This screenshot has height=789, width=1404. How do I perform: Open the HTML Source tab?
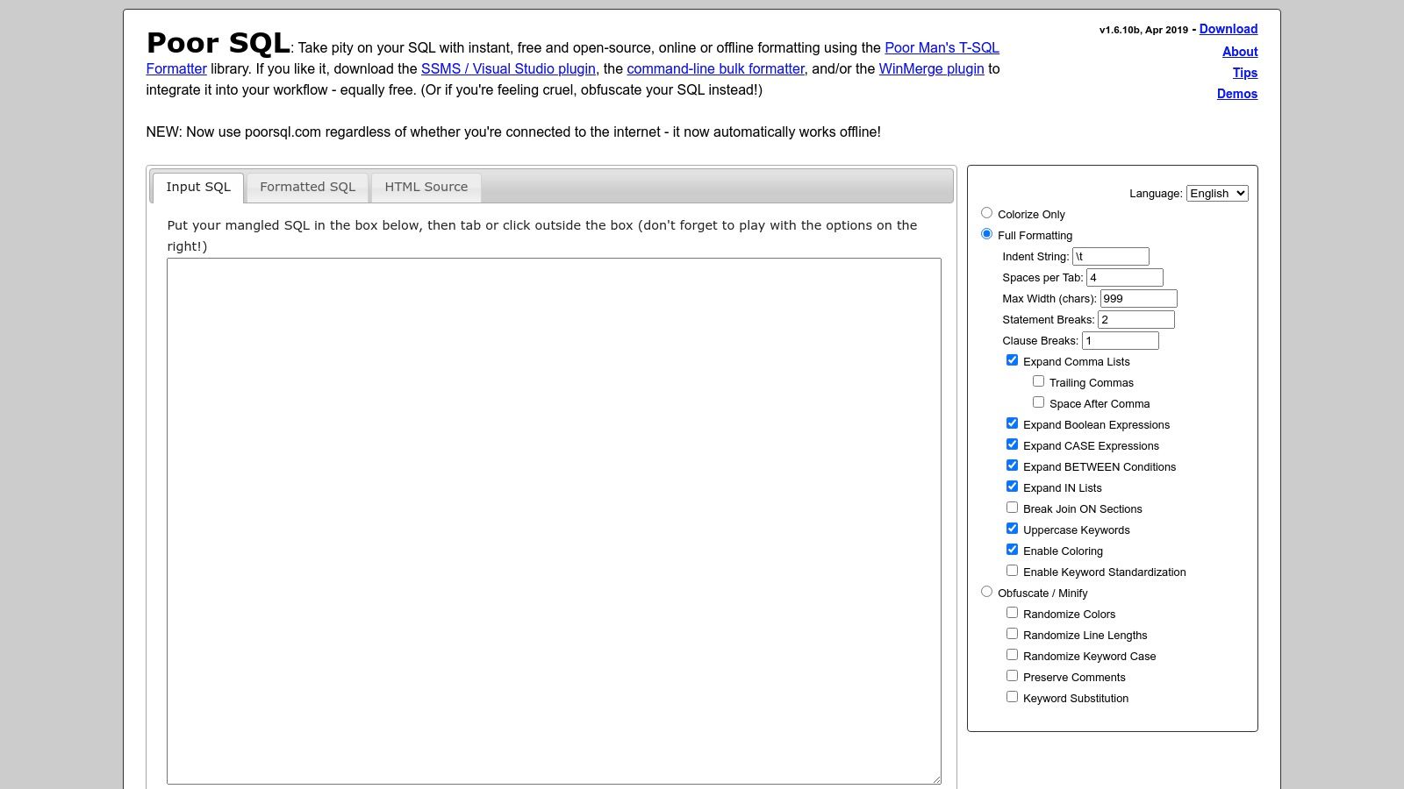pos(426,187)
